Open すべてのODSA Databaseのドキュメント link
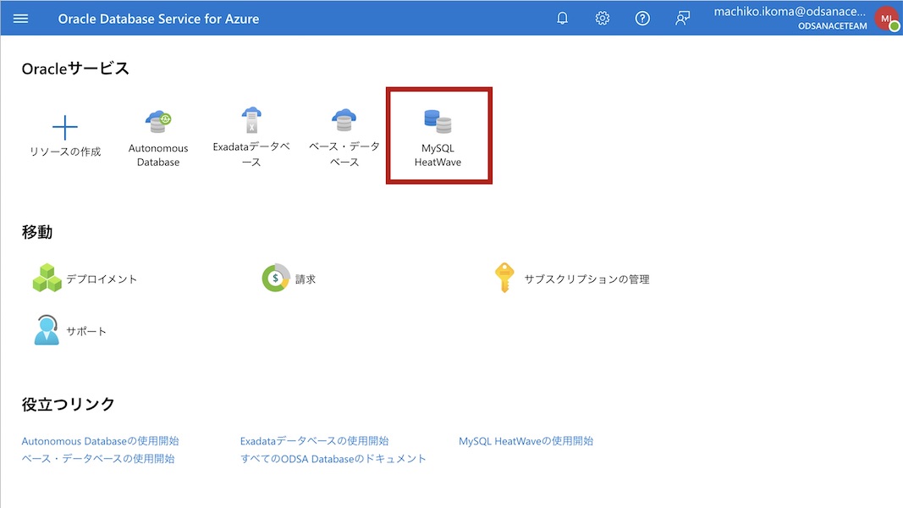 (x=333, y=459)
